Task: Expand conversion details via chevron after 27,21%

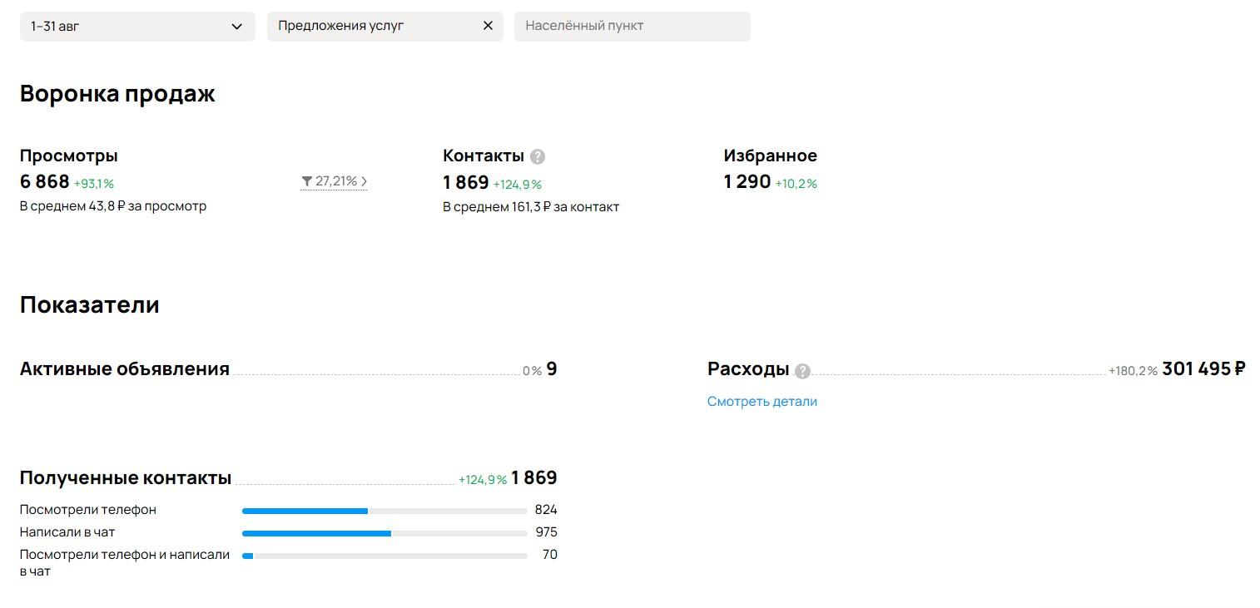Action: click(x=364, y=181)
